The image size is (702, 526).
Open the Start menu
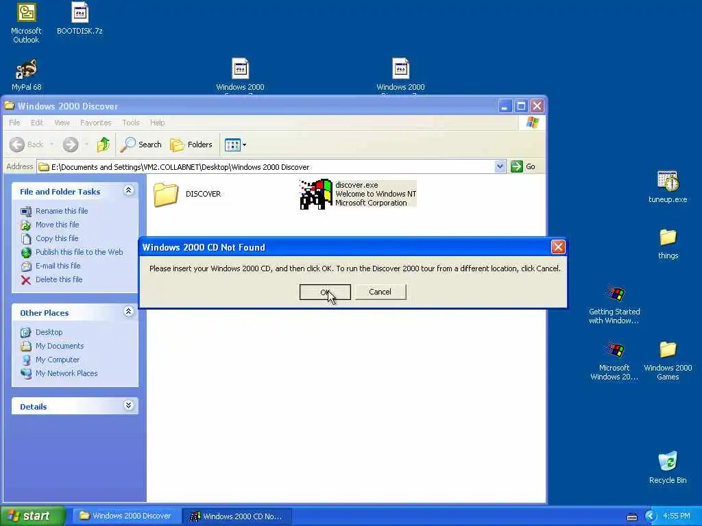click(32, 516)
